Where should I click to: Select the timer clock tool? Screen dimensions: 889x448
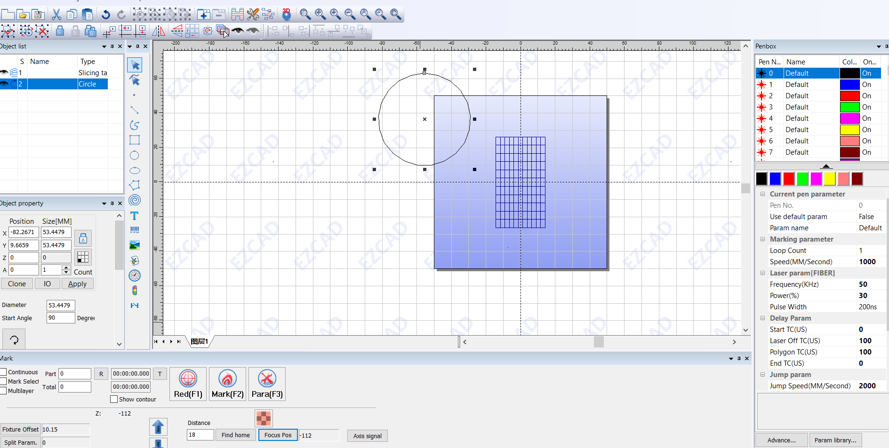coord(135,275)
